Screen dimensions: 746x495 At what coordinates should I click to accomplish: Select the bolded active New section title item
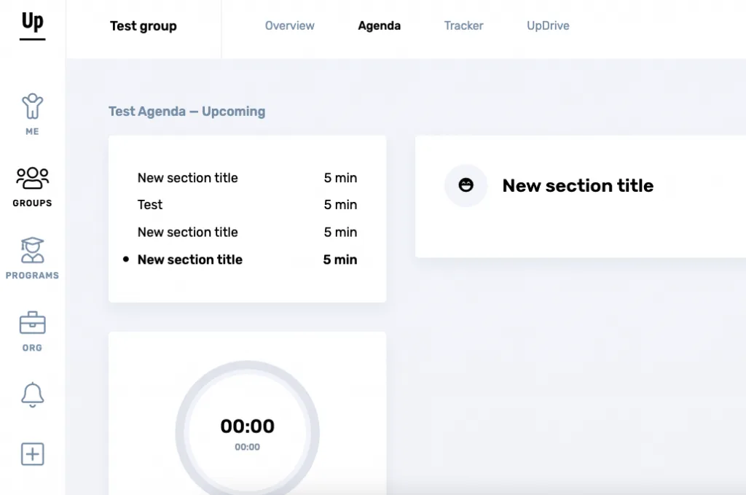click(x=189, y=260)
